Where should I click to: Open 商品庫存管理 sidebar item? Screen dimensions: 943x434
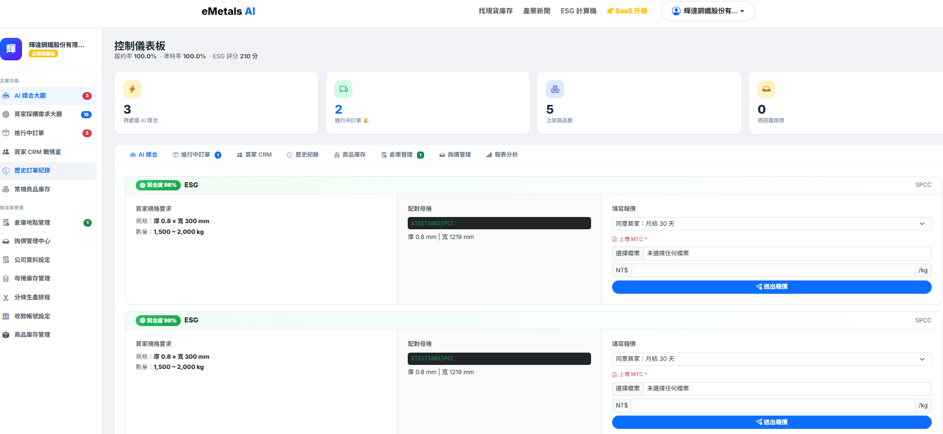(x=47, y=335)
